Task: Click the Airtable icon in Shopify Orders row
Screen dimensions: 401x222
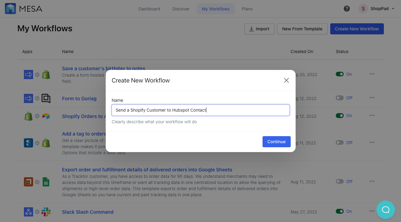Action: coord(46,116)
